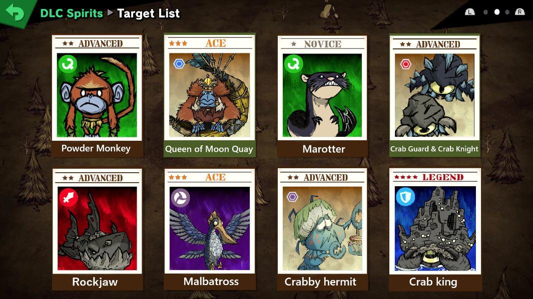Click Queen of Moon Quay's blue hexagon icon

click(179, 63)
